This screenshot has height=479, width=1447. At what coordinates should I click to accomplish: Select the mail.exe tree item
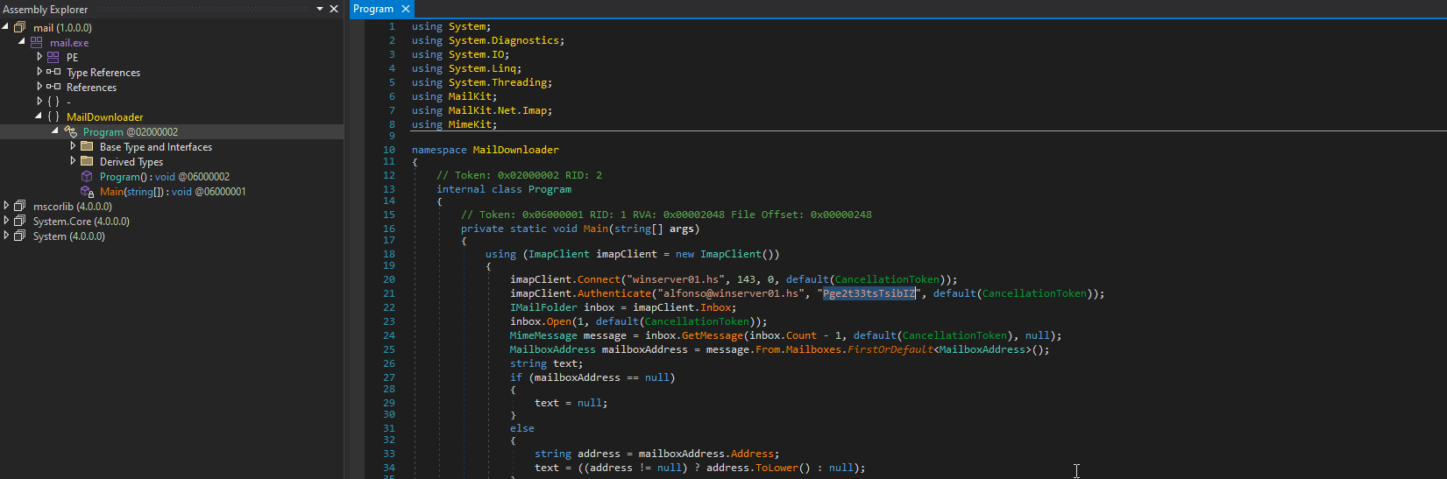69,43
